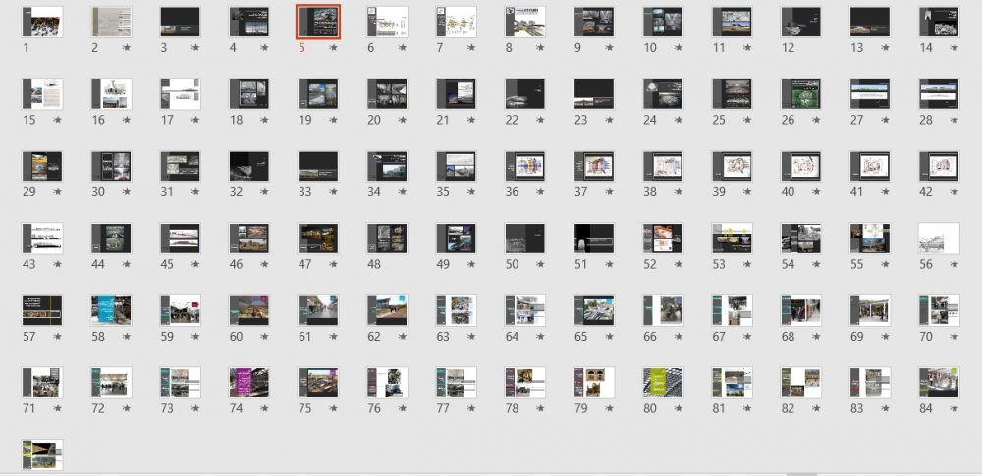The image size is (982, 476).
Task: Click the transition star next to slide 23
Action: coord(610,120)
